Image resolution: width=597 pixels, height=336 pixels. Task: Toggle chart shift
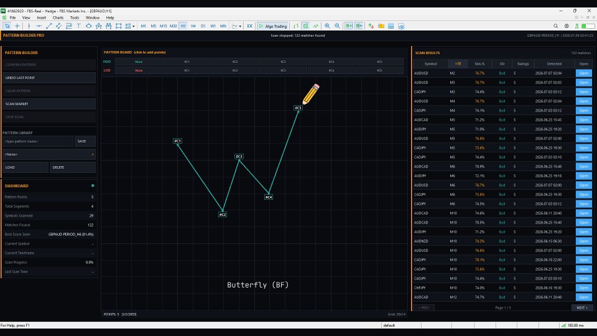359,26
